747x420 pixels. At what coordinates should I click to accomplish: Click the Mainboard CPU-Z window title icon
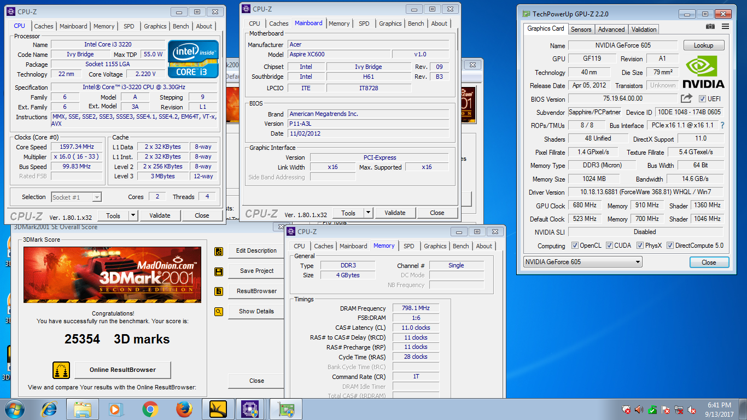click(246, 9)
